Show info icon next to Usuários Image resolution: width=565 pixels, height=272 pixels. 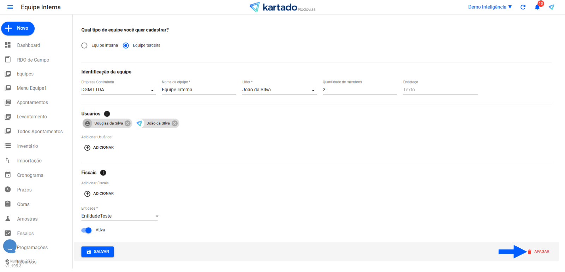click(107, 114)
